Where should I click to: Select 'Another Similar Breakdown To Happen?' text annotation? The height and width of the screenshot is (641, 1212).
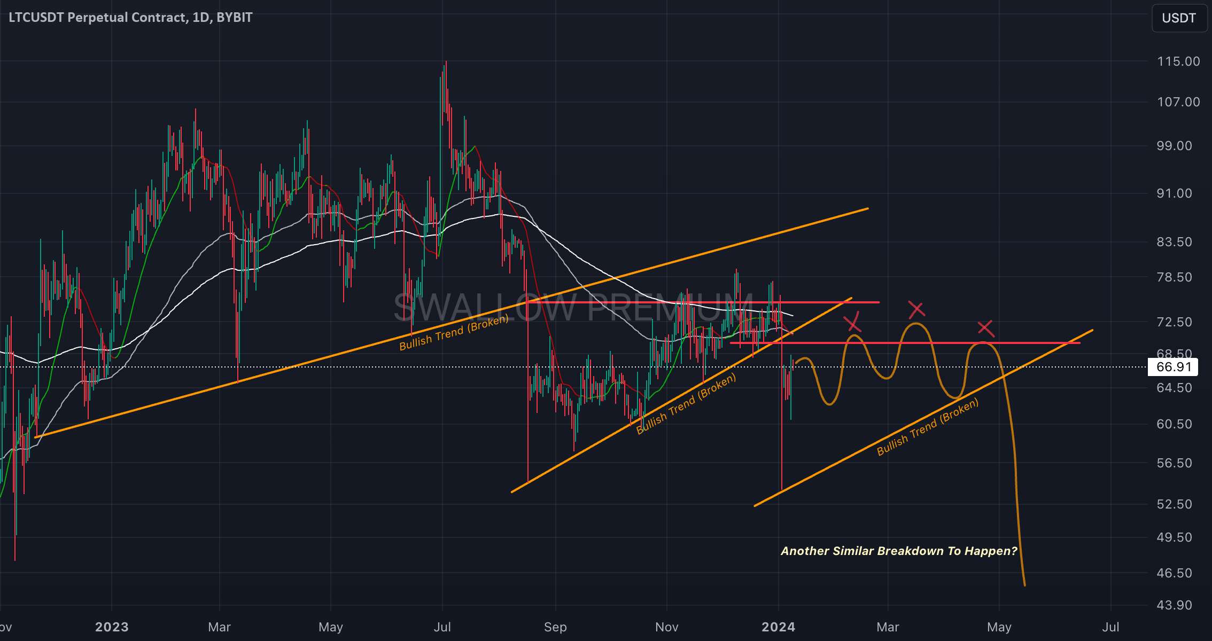(x=899, y=551)
